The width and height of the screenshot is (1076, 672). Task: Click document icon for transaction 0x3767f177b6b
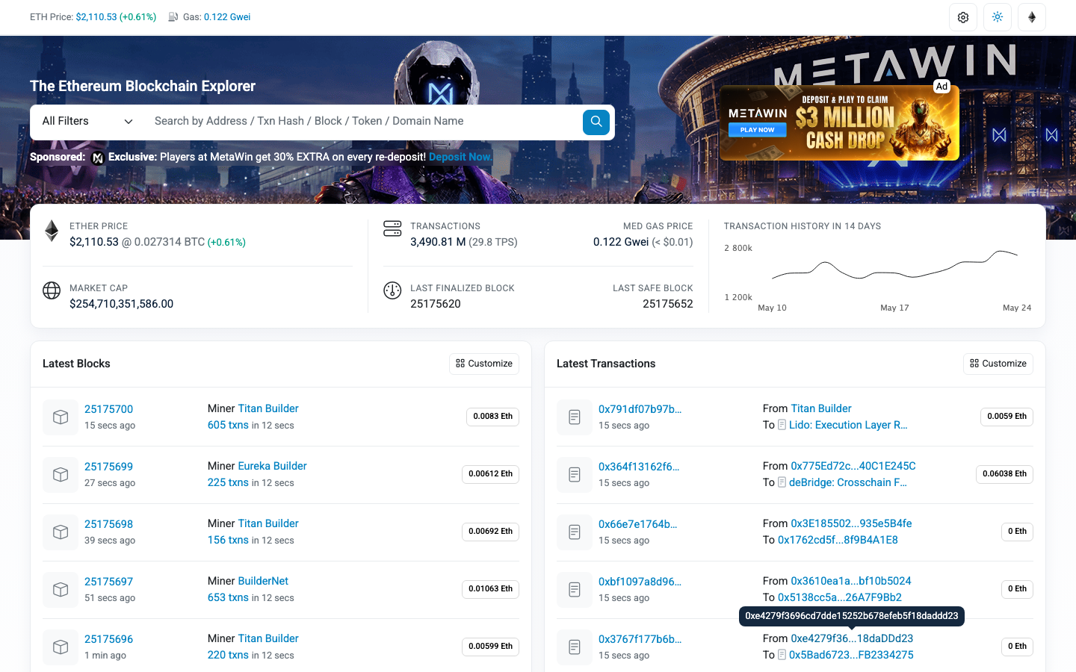click(575, 647)
